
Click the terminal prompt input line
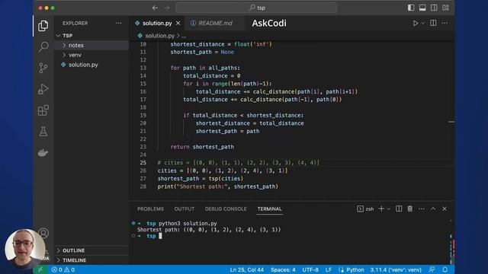(160, 236)
